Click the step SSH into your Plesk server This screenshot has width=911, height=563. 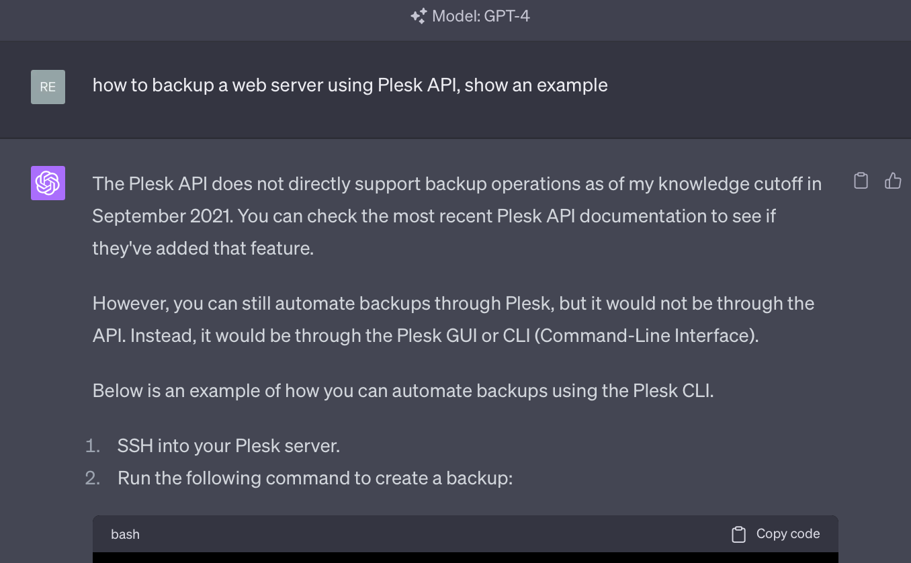(228, 445)
